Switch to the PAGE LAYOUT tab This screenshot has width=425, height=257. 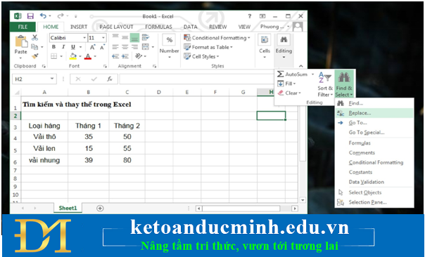point(116,27)
